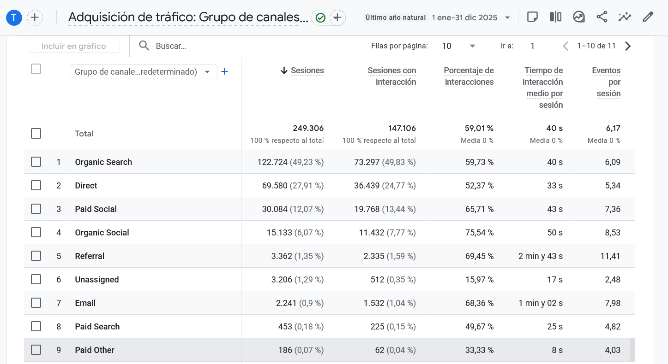Tick the Paid Social row checkbox
Viewport: 668px width, 364px height.
click(36, 209)
